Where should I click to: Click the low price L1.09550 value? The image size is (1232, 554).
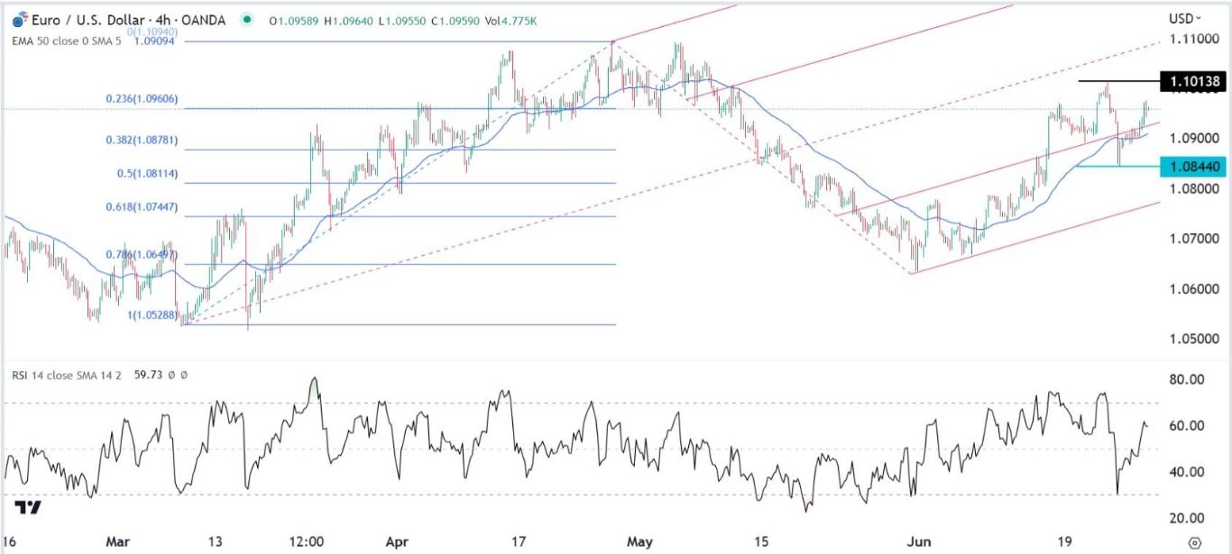point(402,19)
